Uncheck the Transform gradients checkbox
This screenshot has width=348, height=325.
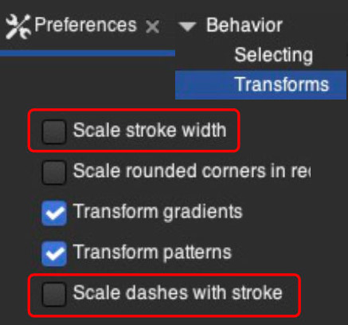pyautogui.click(x=54, y=213)
